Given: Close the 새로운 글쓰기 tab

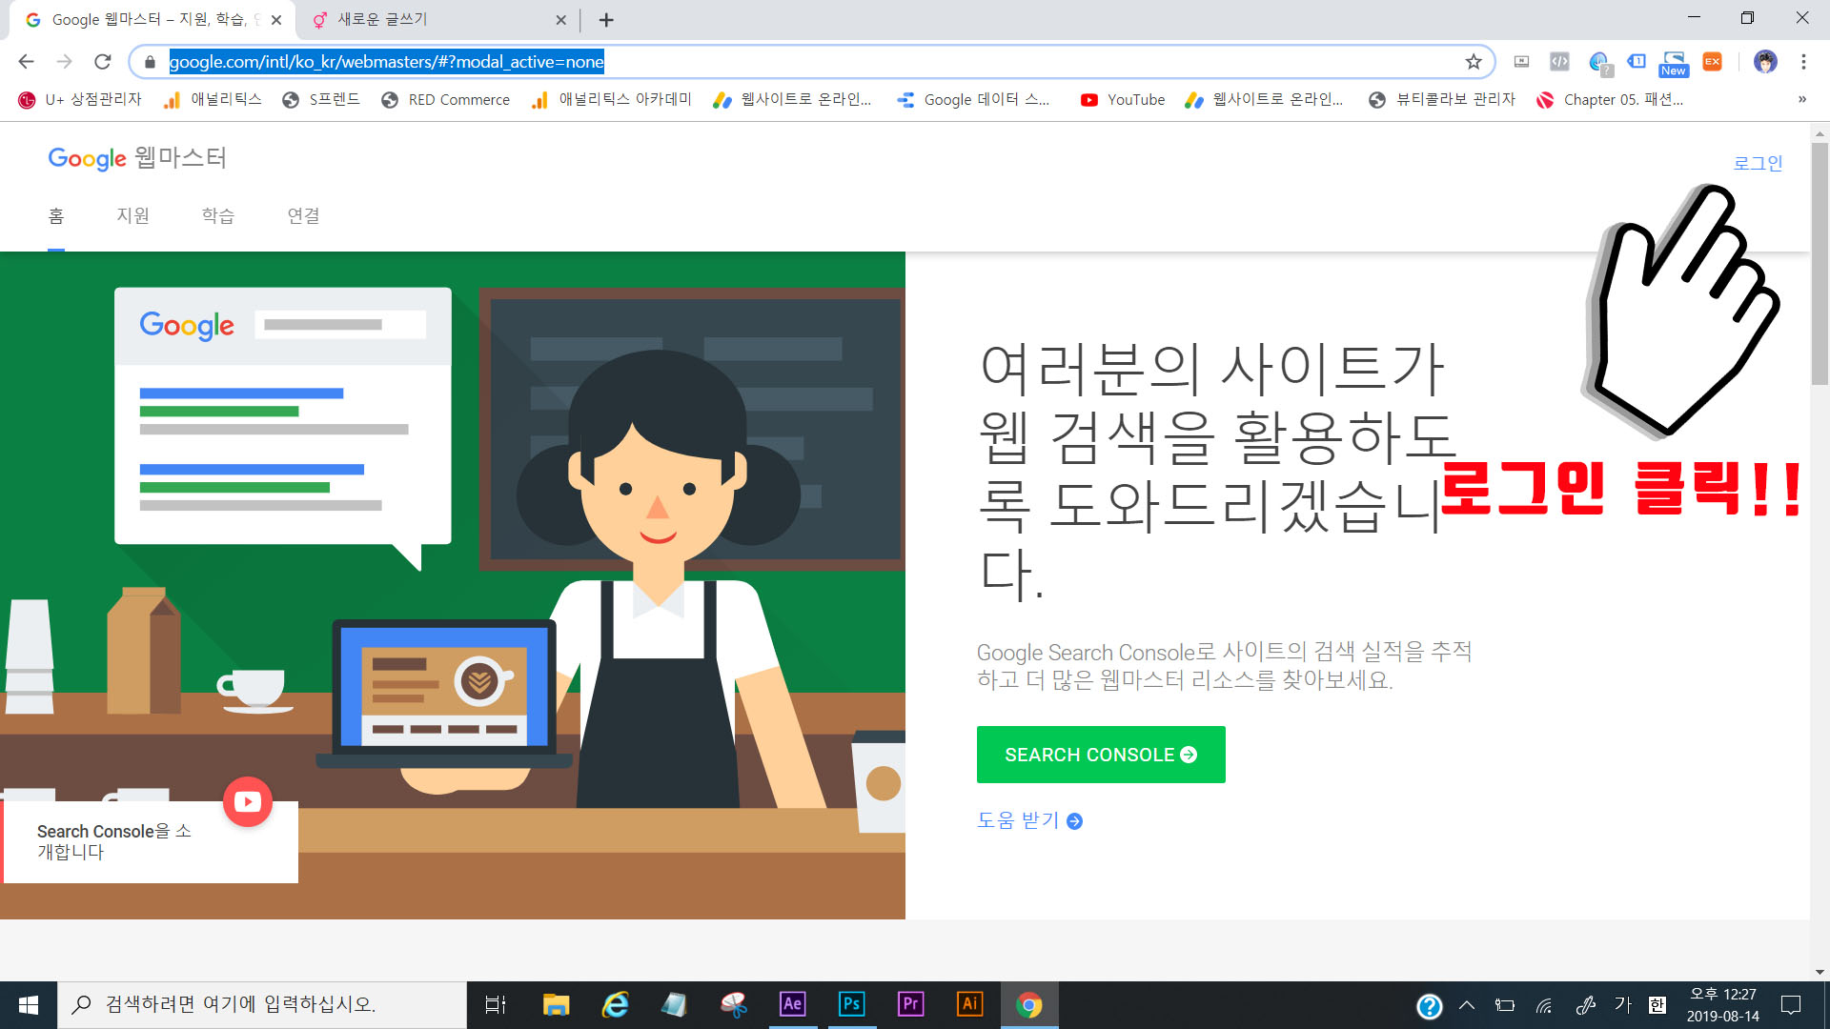Looking at the screenshot, I should [x=560, y=20].
